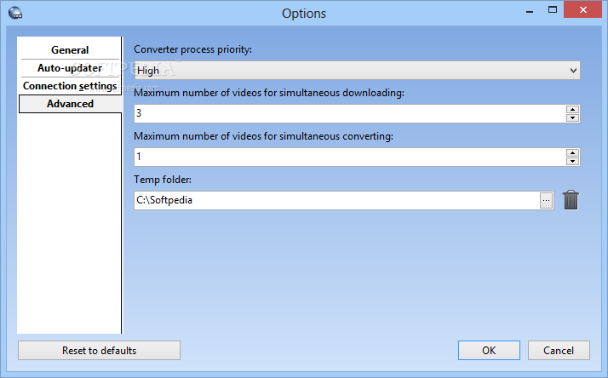This screenshot has height=378, width=608.
Task: Minimize the Options window
Action: pyautogui.click(x=530, y=10)
